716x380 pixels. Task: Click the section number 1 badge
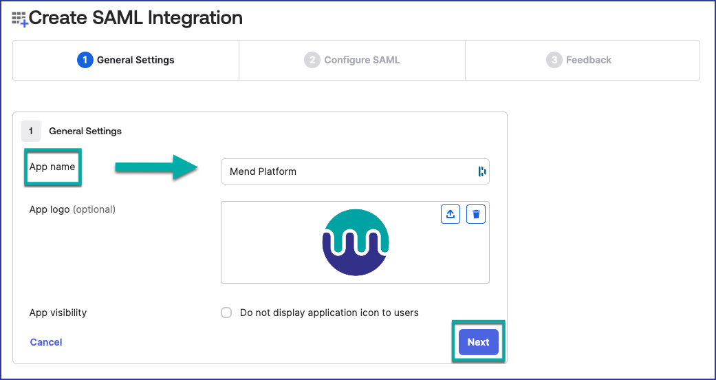tap(30, 131)
